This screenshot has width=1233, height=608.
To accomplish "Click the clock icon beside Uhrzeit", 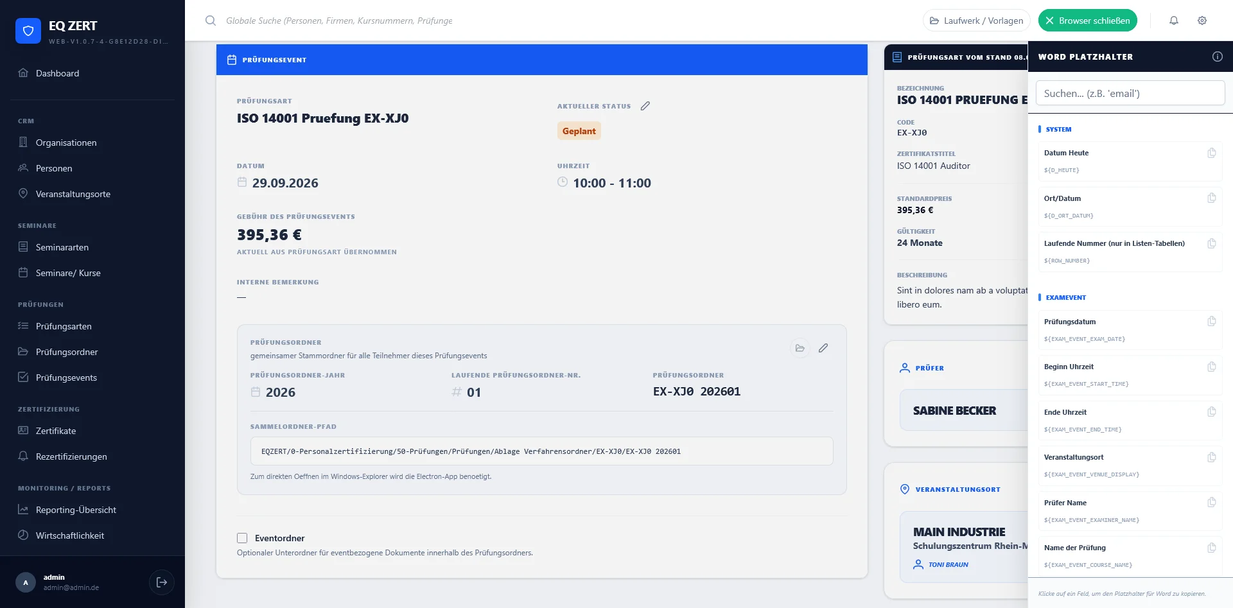I will (x=563, y=182).
